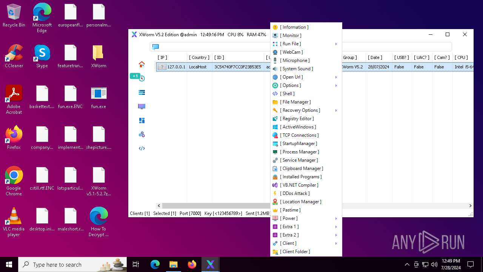The image size is (483, 272).
Task: Click the search input field in XWorm
Action: [x=301, y=47]
